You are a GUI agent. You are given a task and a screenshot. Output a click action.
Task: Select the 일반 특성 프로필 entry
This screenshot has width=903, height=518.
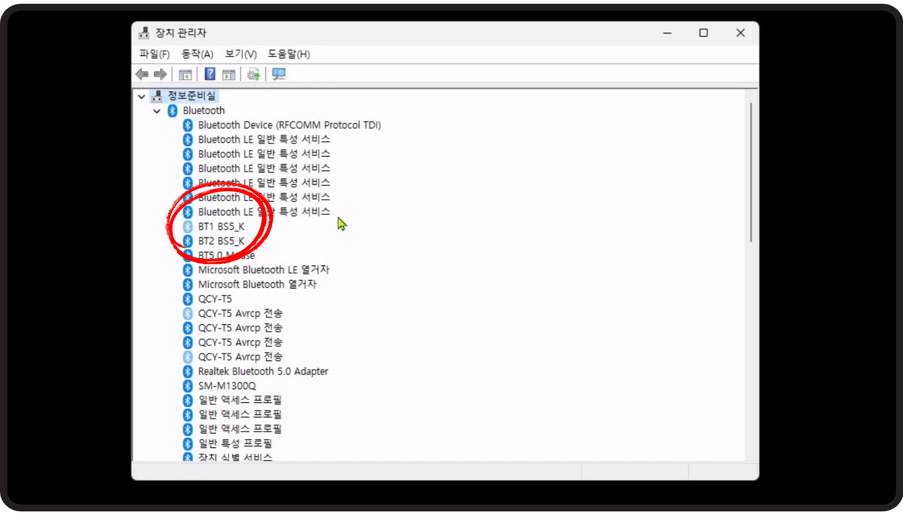click(x=235, y=443)
